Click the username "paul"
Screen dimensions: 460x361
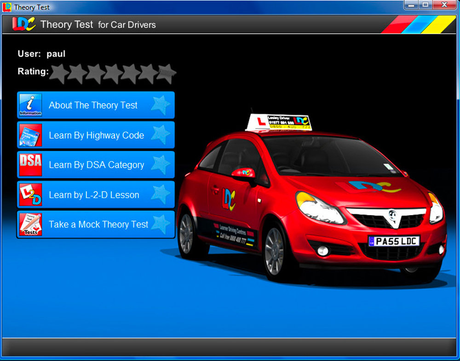pos(56,54)
